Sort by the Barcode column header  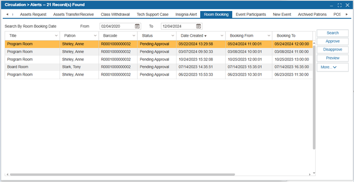tap(110, 36)
